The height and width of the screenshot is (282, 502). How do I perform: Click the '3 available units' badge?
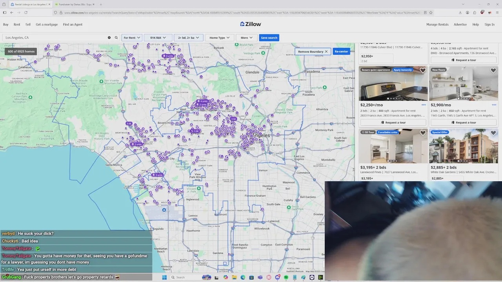[387, 132]
